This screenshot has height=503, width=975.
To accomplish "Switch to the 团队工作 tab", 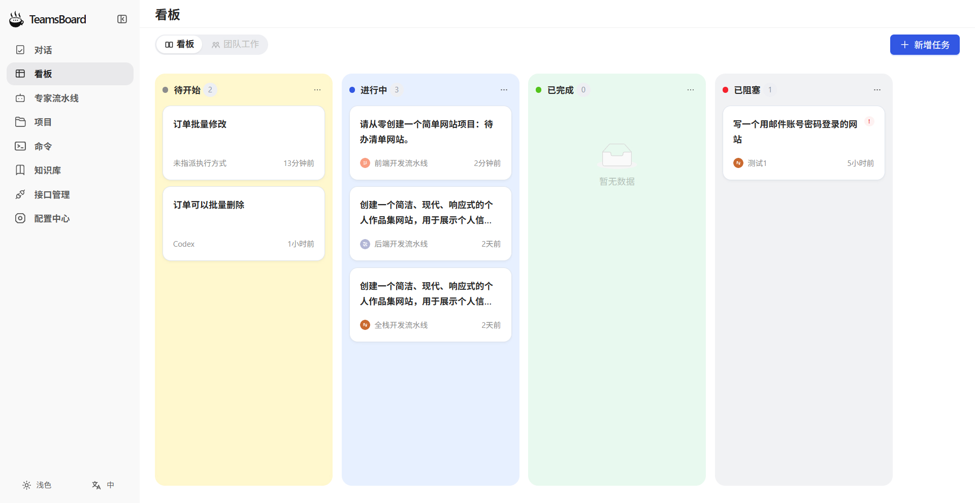I will (x=235, y=45).
